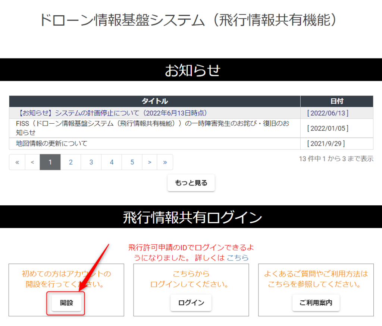Open 地図情報の更新について notice
The width and height of the screenshot is (382, 326).
point(51,143)
